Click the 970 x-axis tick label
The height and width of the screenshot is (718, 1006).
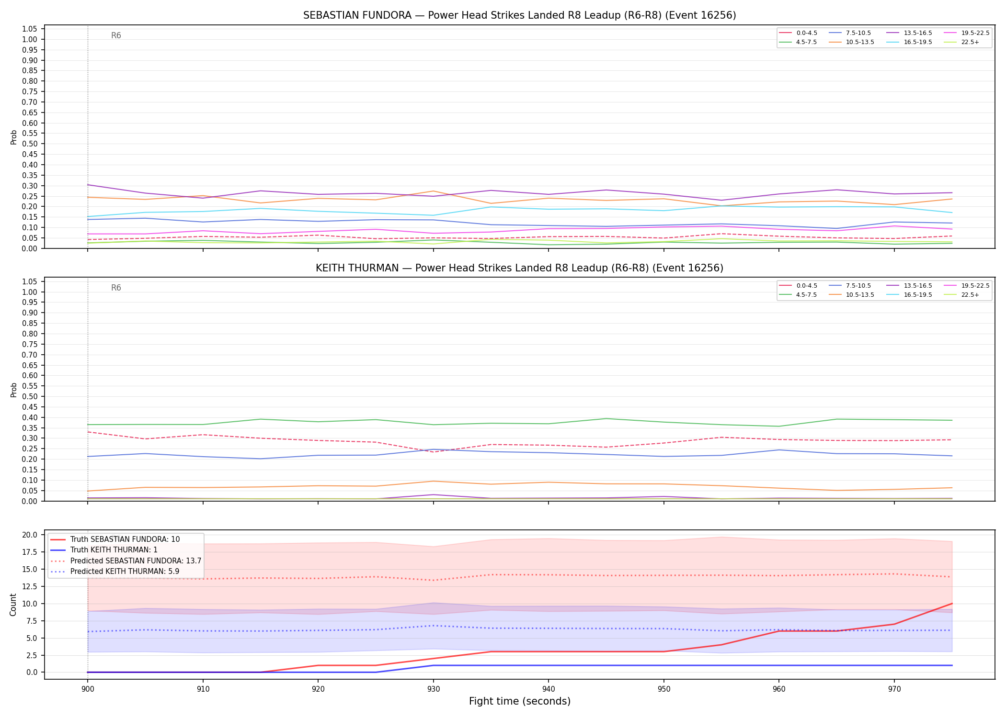pyautogui.click(x=894, y=689)
